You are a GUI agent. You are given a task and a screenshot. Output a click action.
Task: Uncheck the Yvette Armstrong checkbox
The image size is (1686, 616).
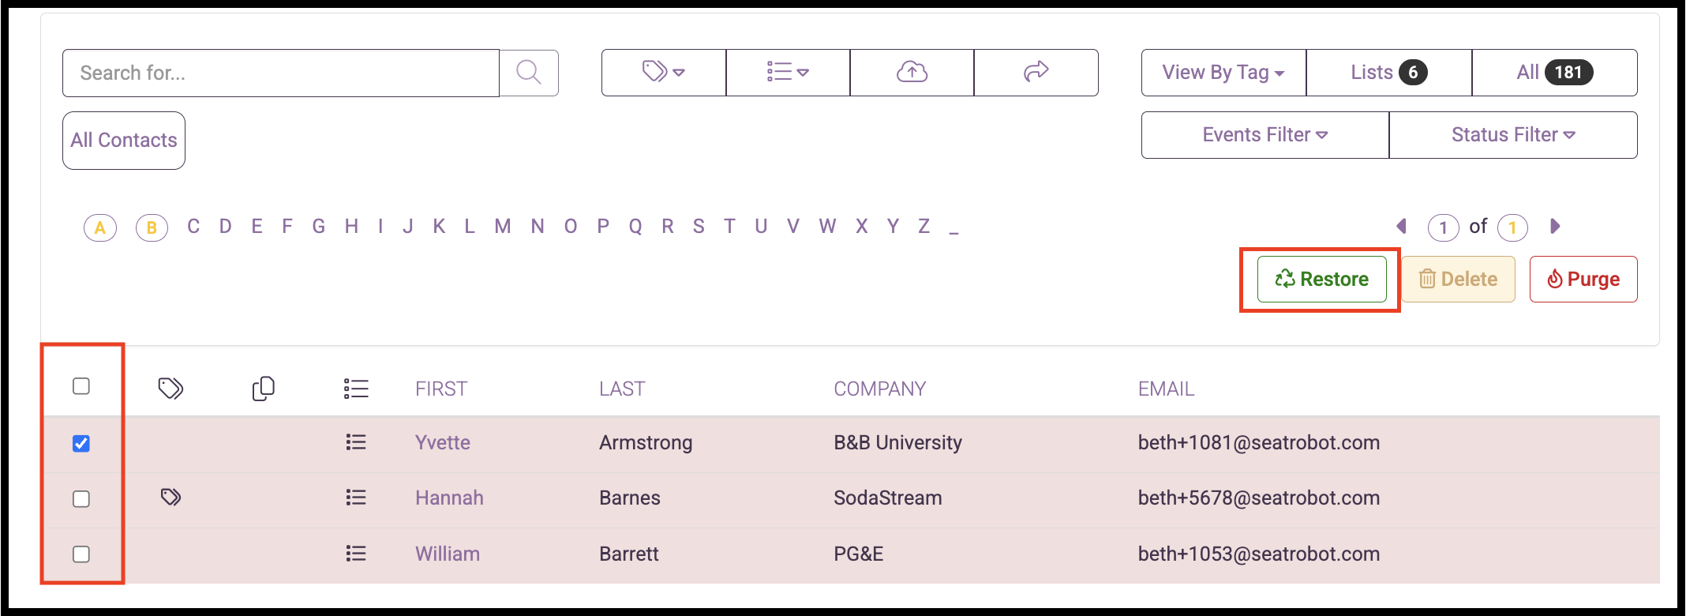pos(81,443)
